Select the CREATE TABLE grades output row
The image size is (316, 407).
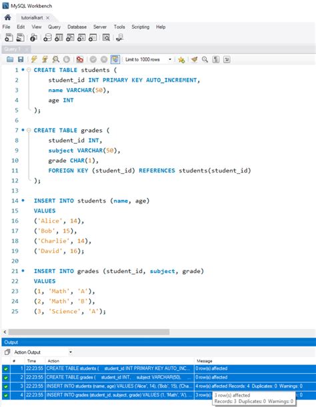point(159,377)
